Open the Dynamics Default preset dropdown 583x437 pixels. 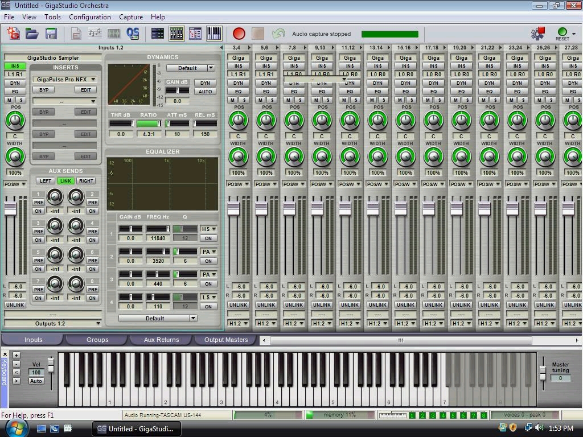click(x=211, y=68)
